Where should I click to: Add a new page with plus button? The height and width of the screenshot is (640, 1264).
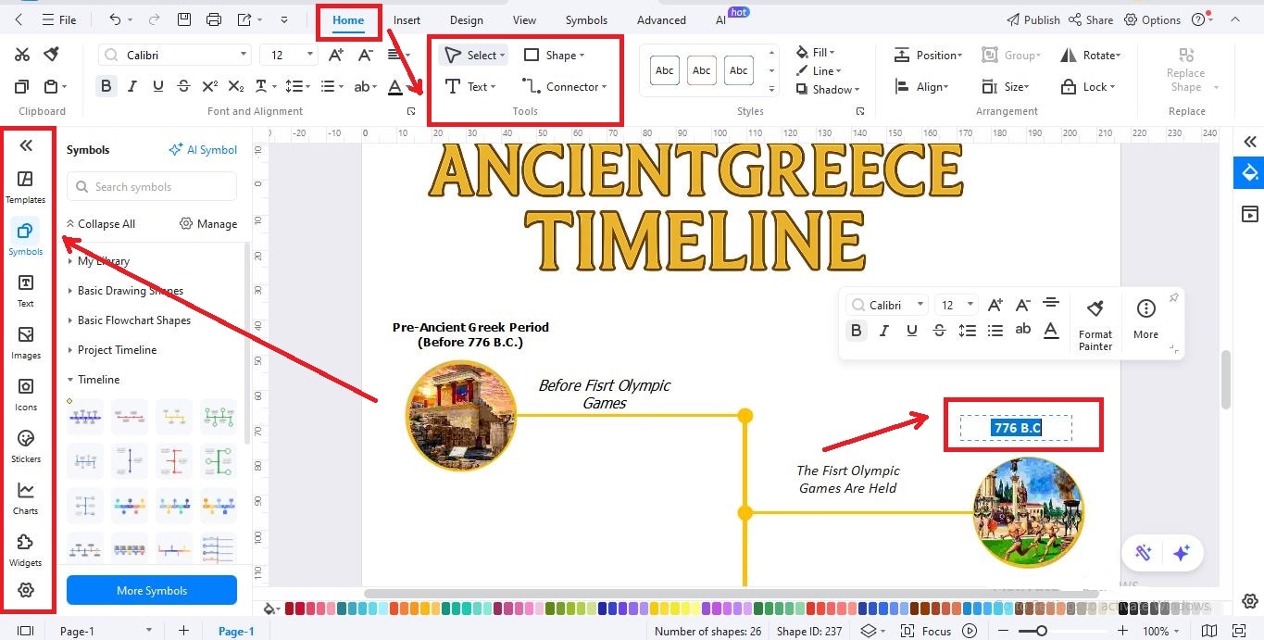click(183, 631)
